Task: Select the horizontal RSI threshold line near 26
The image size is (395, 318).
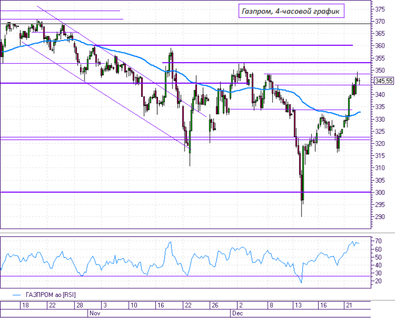Action: pyautogui.click(x=186, y=276)
